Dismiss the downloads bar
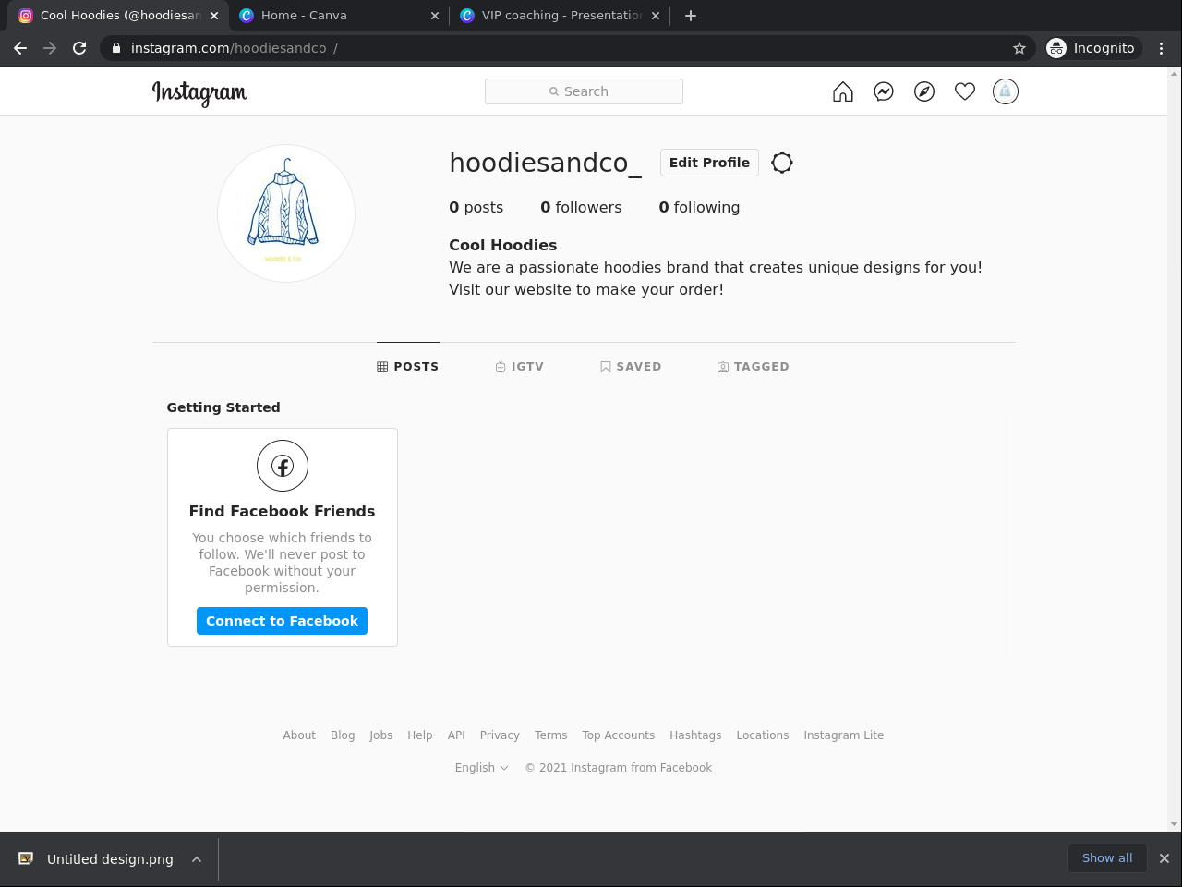The height and width of the screenshot is (887, 1182). pos(1164,858)
